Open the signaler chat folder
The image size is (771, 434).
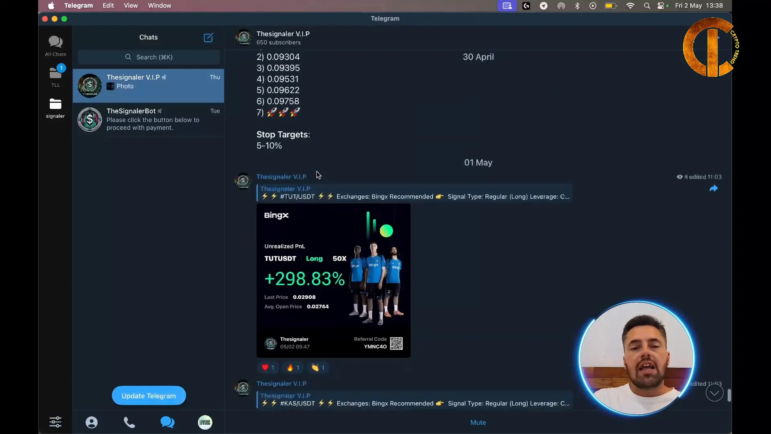(55, 108)
